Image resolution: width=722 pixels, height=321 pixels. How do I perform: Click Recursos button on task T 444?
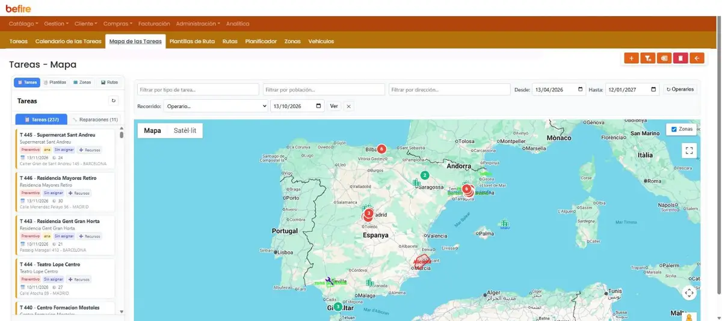tap(78, 280)
